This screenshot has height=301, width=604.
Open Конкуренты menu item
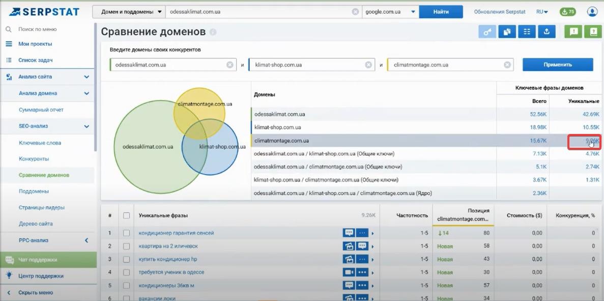click(34, 159)
